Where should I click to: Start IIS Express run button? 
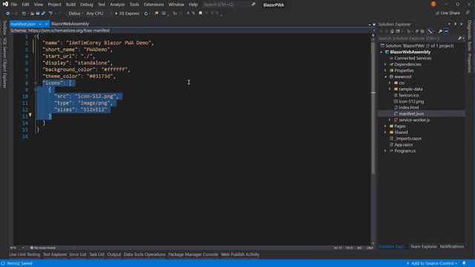[x=127, y=13]
